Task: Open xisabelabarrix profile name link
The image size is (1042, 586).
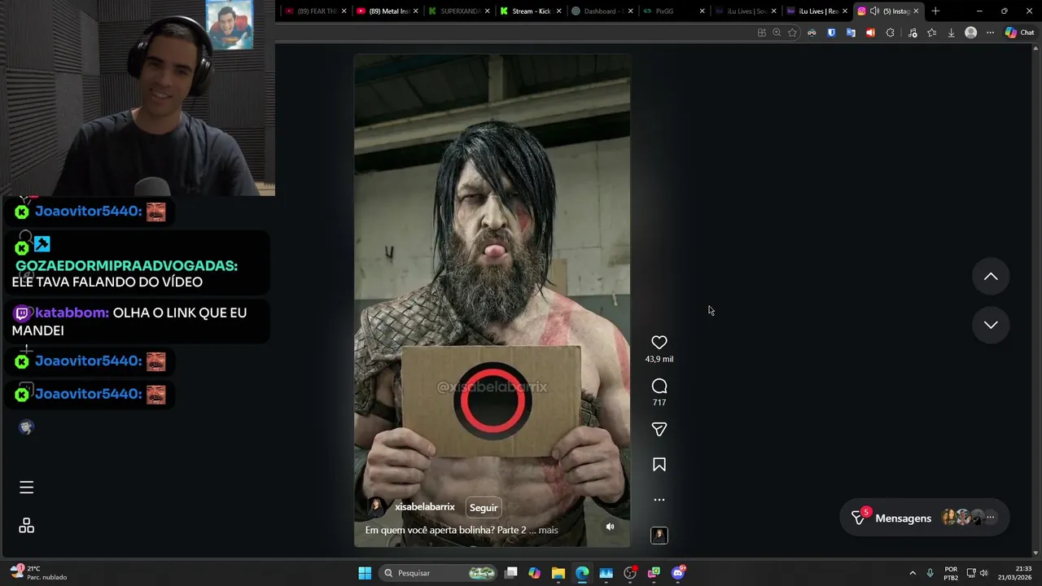Action: (425, 507)
